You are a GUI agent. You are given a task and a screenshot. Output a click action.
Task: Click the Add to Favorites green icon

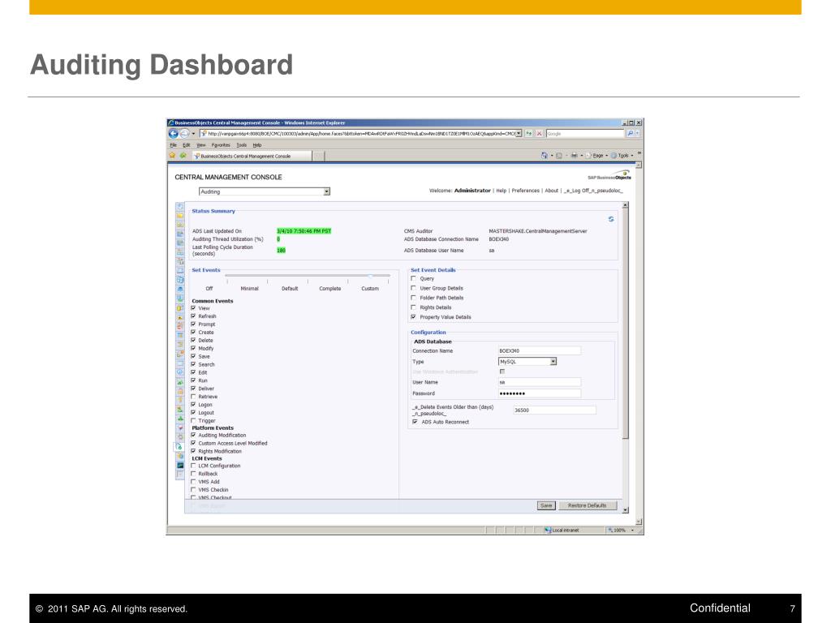click(x=183, y=156)
